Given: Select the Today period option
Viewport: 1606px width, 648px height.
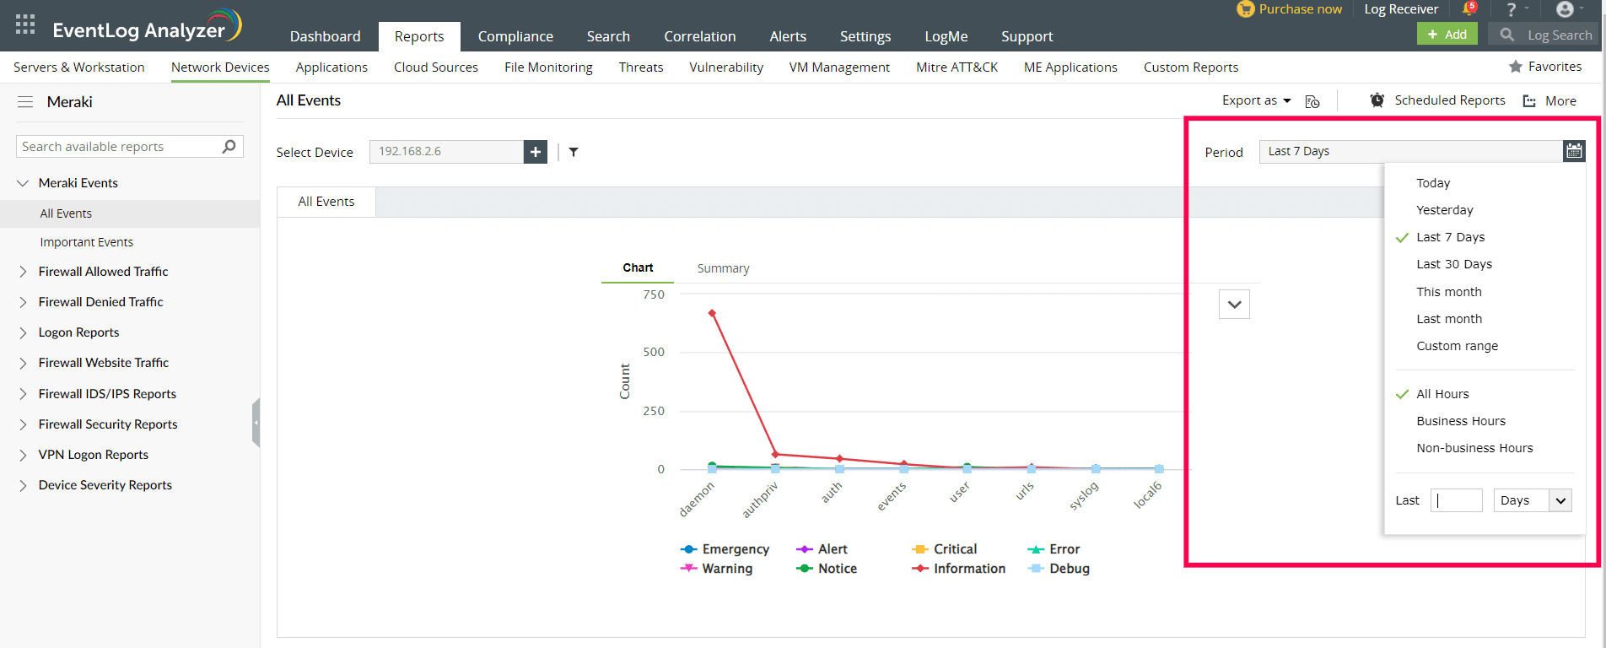Looking at the screenshot, I should pos(1433,183).
